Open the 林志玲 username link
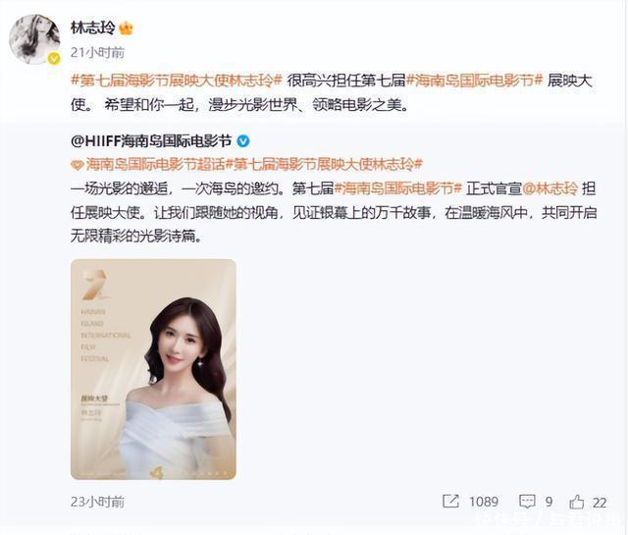The width and height of the screenshot is (628, 535). tap(93, 27)
